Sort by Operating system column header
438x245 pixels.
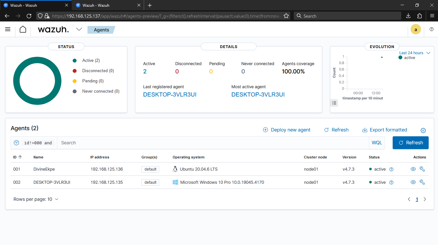click(188, 157)
